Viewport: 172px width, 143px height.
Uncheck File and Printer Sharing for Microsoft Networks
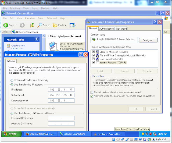click(93, 55)
